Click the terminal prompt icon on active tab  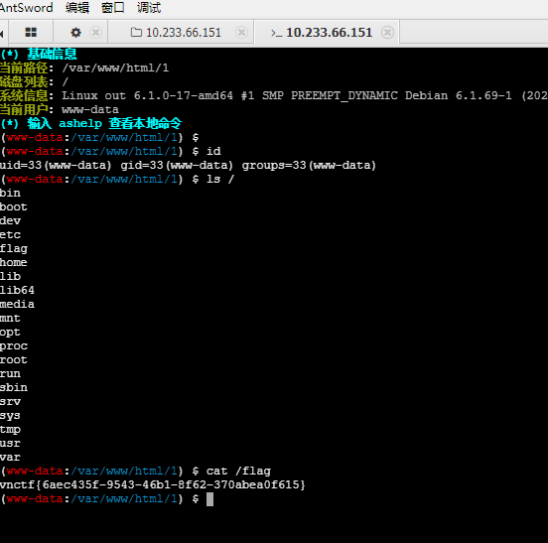pos(276,33)
